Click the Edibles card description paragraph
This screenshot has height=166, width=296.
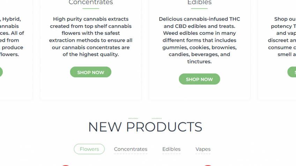pyautogui.click(x=199, y=40)
